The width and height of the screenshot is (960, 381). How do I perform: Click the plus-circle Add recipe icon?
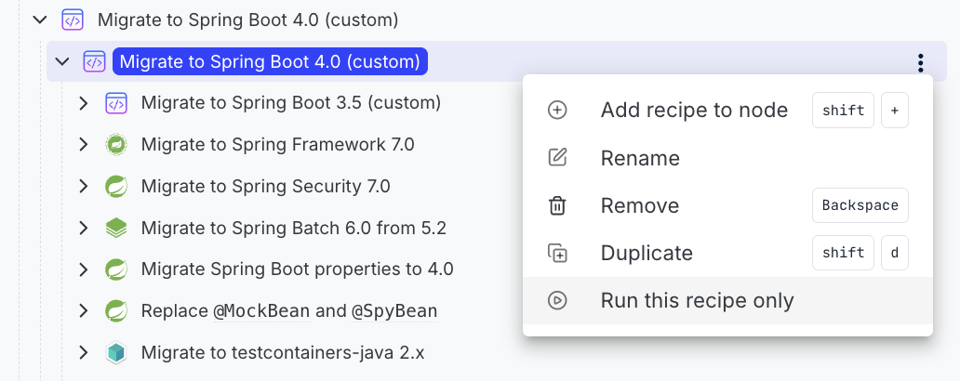coord(557,110)
